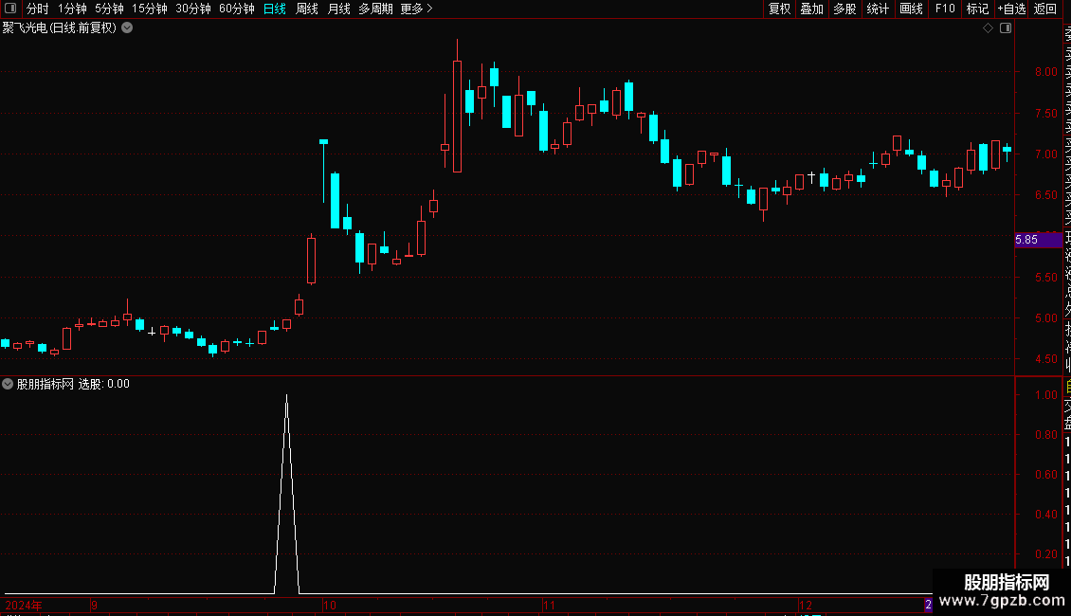Select the 1分钟 period tab

[x=72, y=9]
